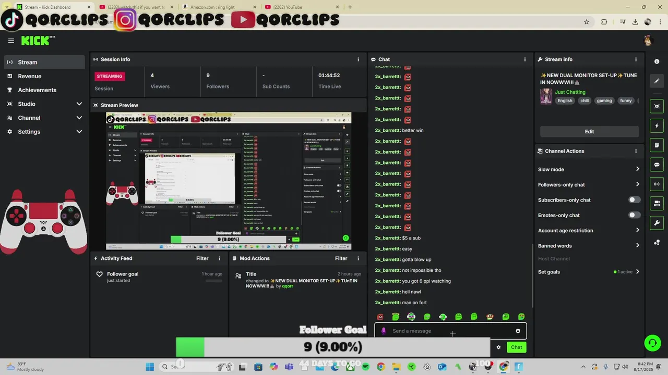The image size is (668, 375).
Task: Open a new browser tab
Action: tap(350, 7)
